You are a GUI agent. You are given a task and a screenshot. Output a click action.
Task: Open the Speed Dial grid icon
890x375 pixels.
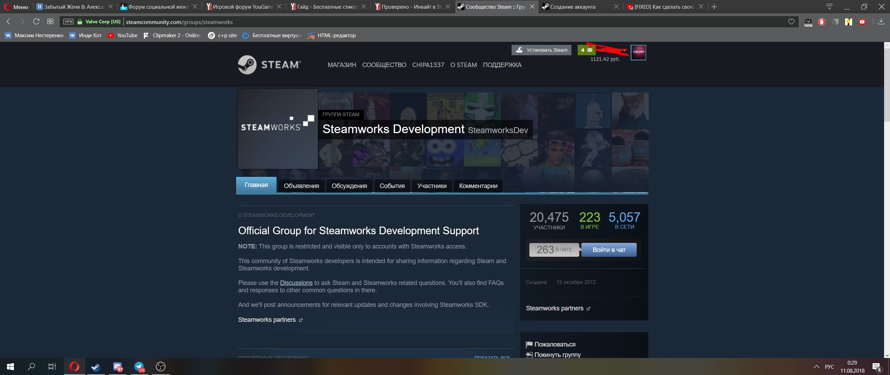[x=50, y=22]
